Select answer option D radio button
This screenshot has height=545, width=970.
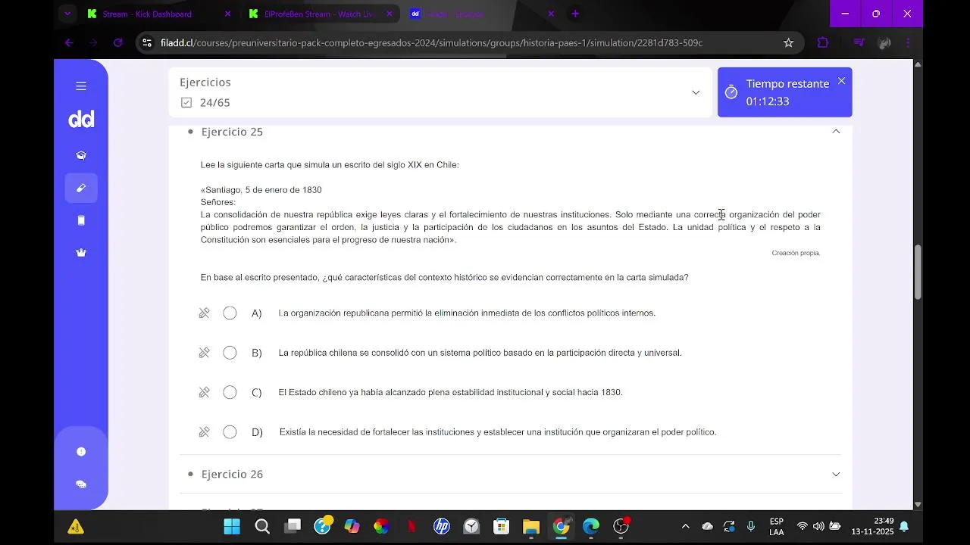(230, 432)
